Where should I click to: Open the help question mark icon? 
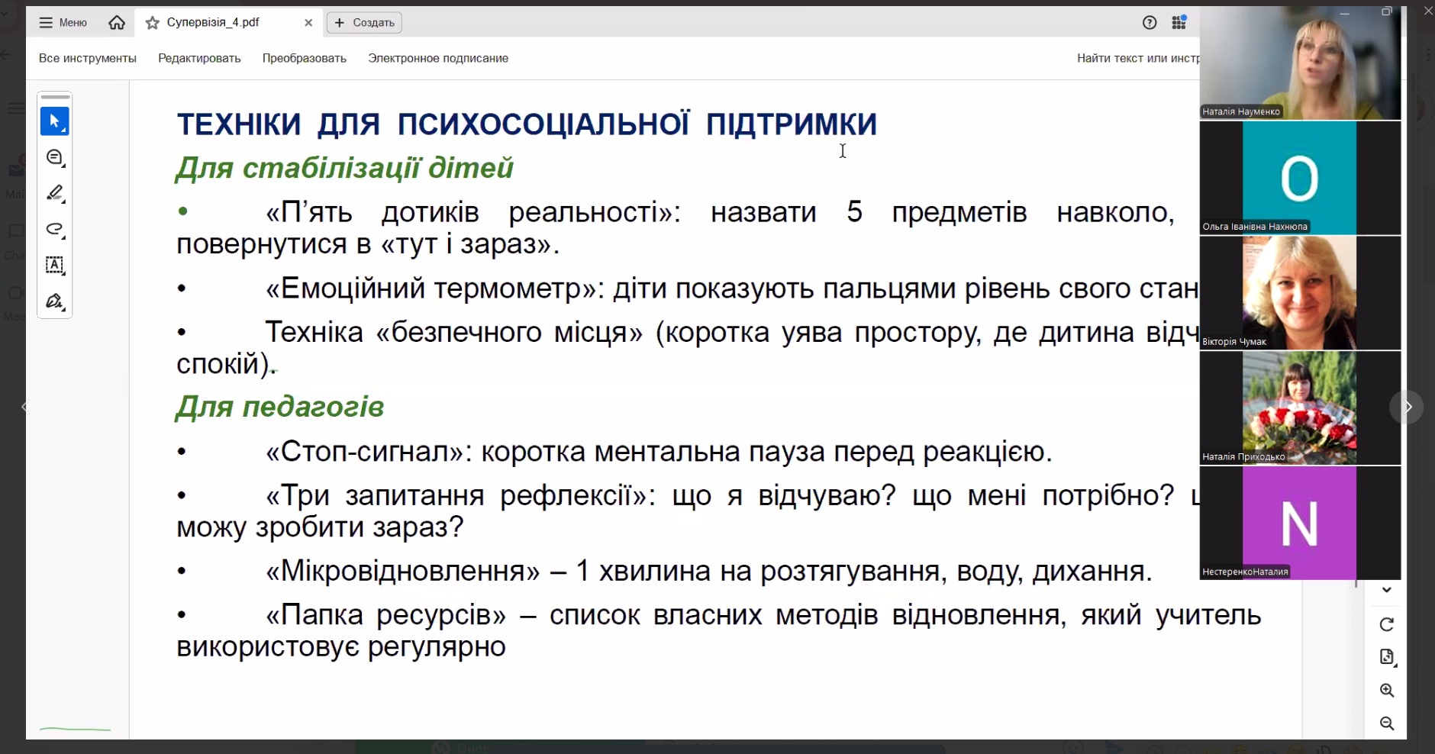tap(1150, 23)
